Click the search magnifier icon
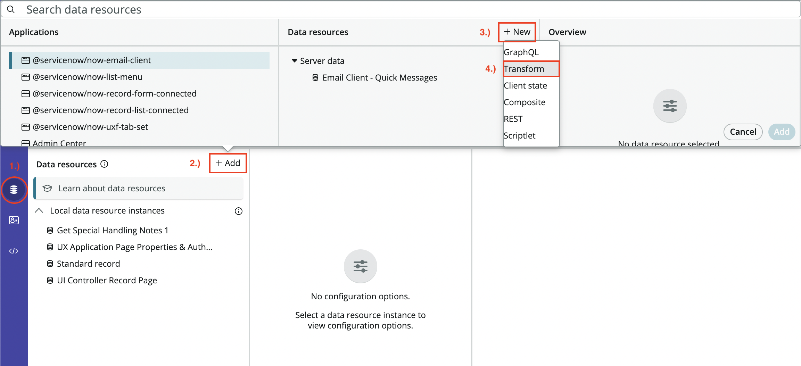This screenshot has height=366, width=801. [x=11, y=9]
